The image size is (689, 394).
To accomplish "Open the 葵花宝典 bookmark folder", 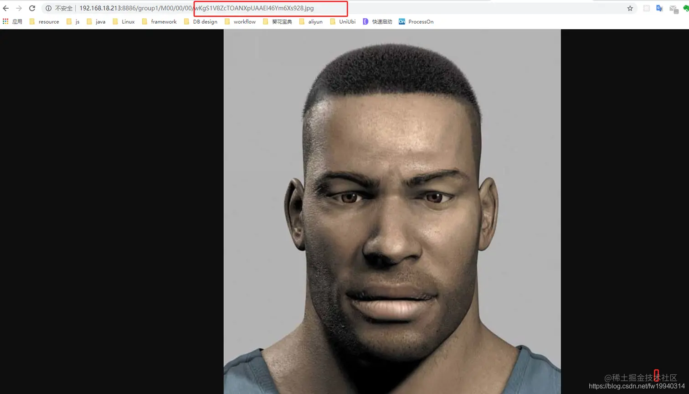I will click(278, 21).
